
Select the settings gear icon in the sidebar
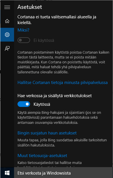tap(7, 35)
